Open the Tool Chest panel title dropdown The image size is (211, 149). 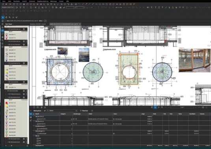(x=13, y=24)
